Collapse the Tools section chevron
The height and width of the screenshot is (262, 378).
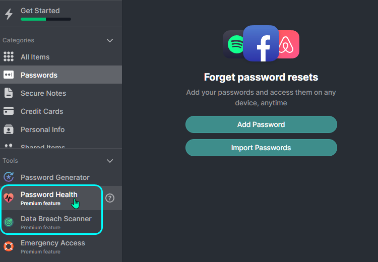click(x=110, y=161)
